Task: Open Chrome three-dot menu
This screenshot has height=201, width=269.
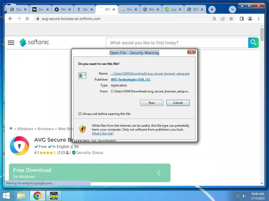Action: tap(258, 19)
